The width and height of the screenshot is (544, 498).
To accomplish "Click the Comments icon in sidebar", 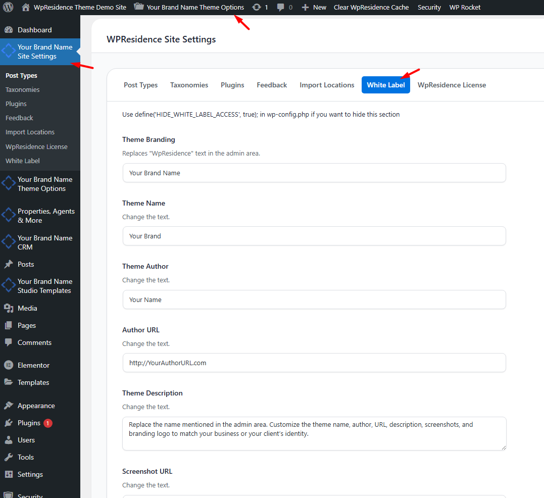I will (x=9, y=342).
